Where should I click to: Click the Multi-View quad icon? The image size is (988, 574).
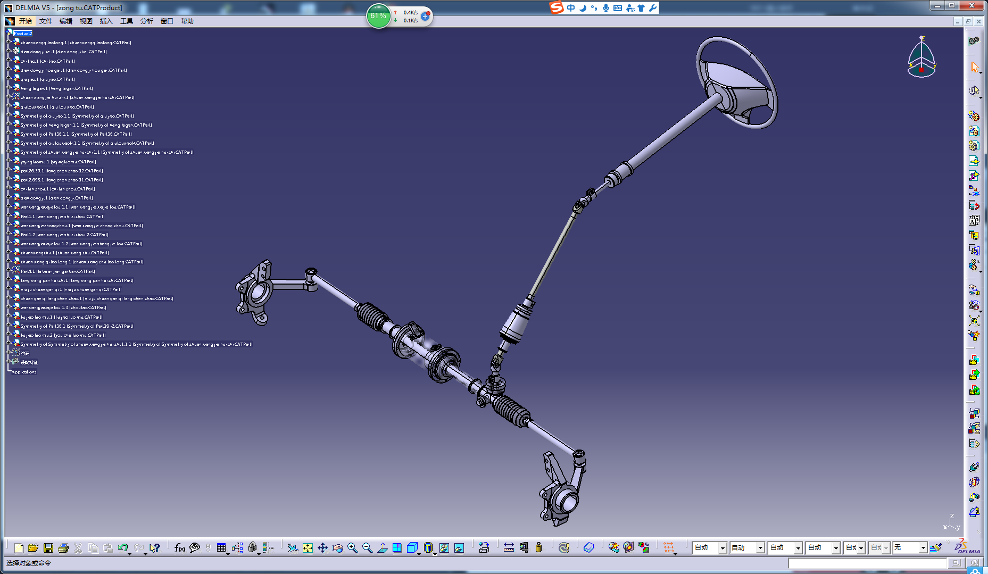(x=397, y=547)
